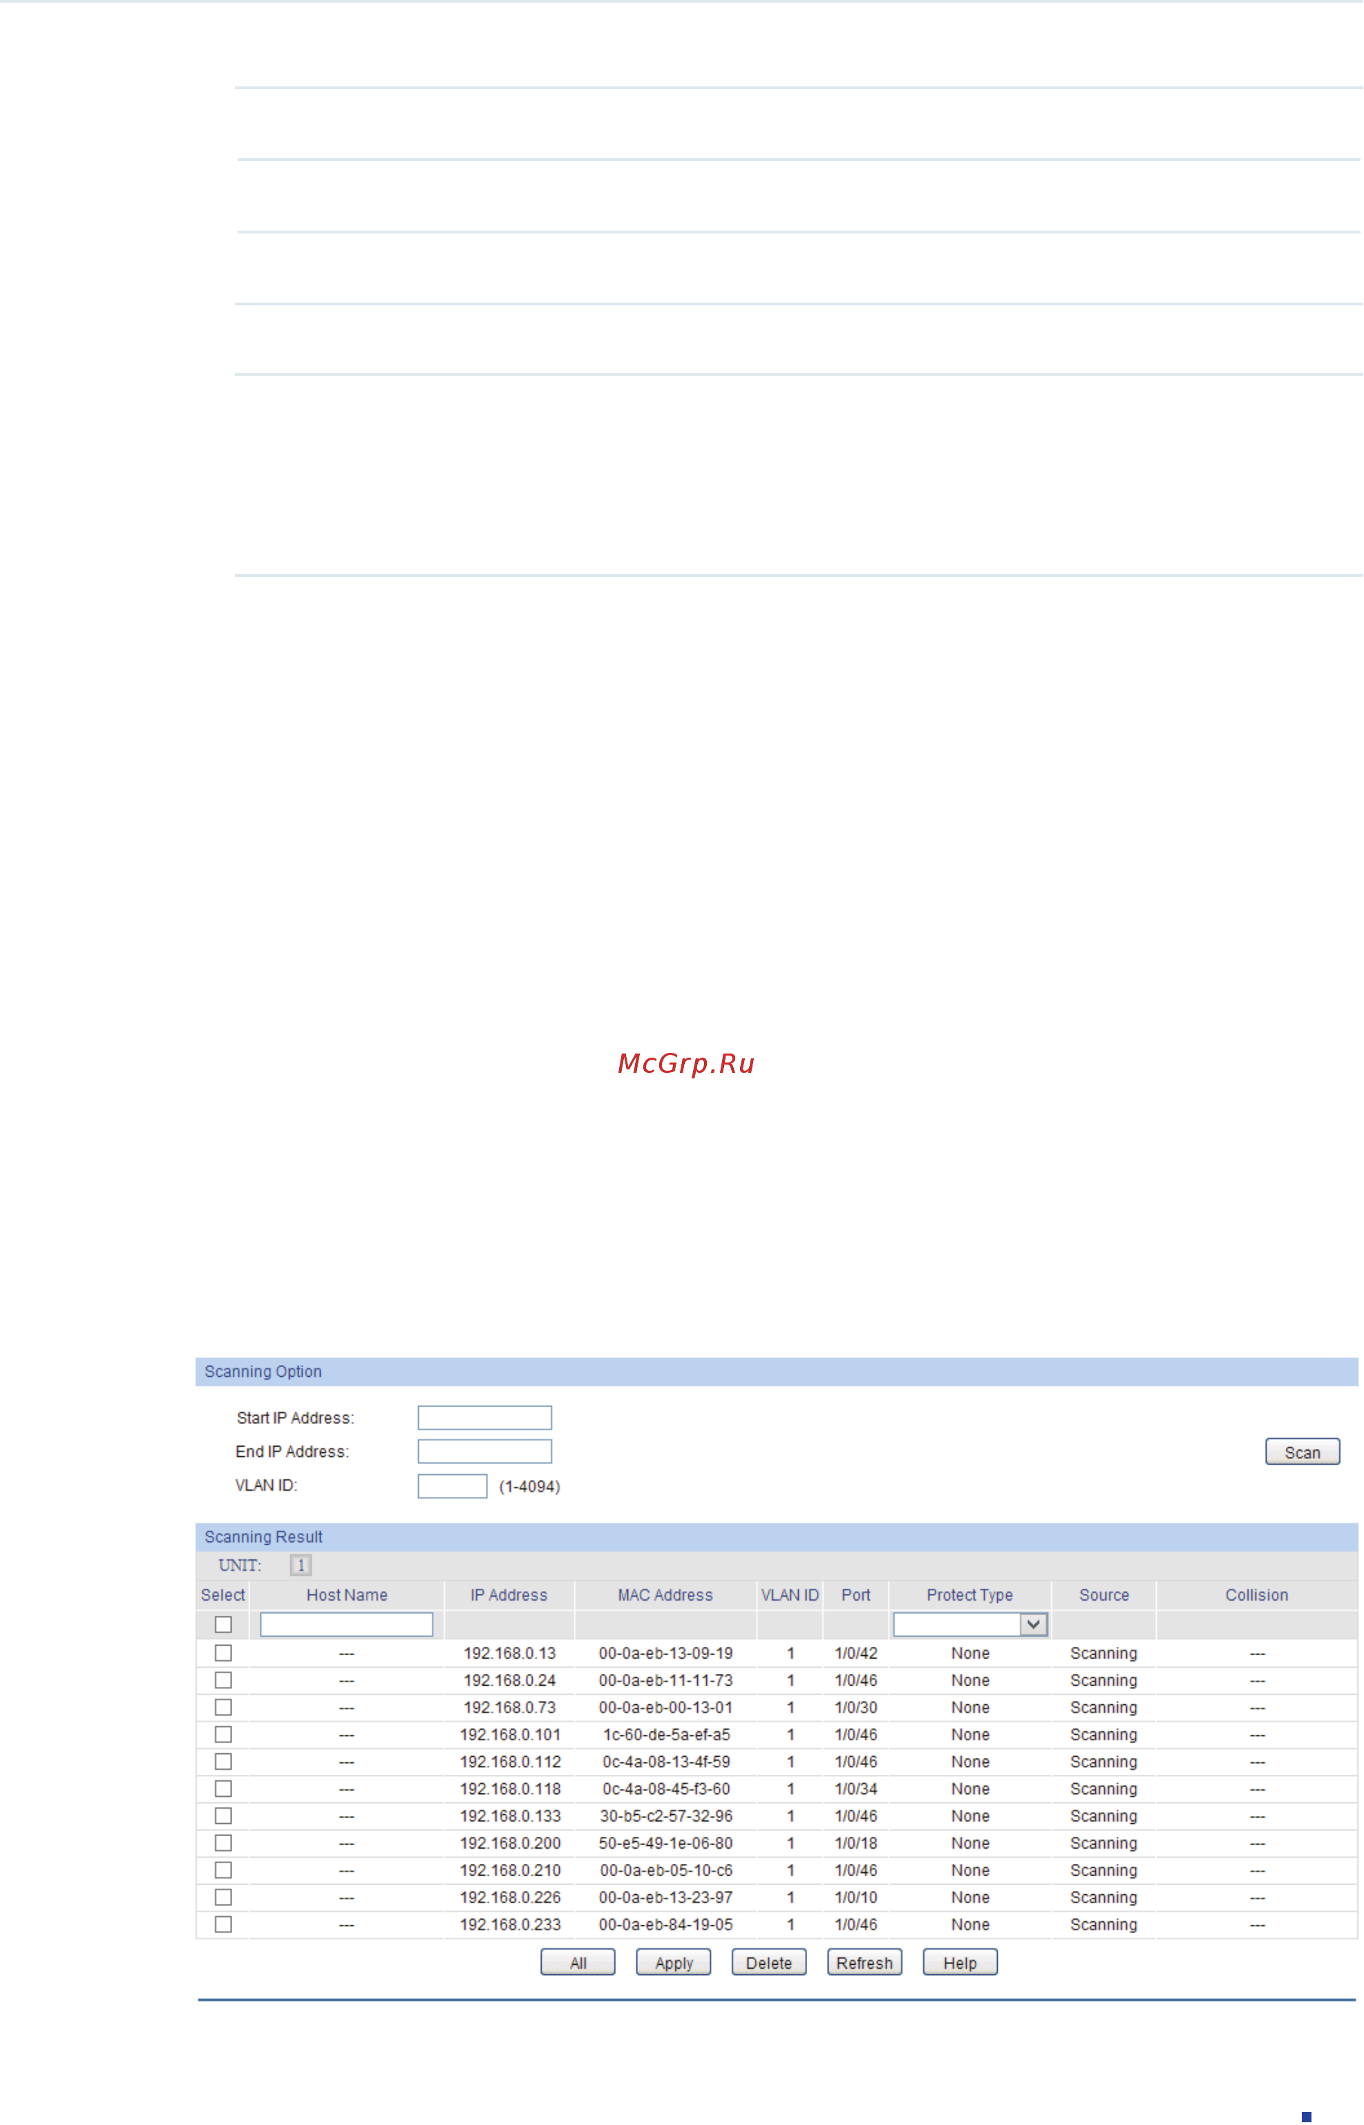
Task: Check the row for 192.168.0.133
Action: [x=223, y=1816]
